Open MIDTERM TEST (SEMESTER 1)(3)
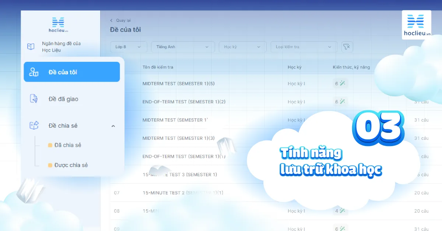The image size is (442, 231). (x=179, y=138)
